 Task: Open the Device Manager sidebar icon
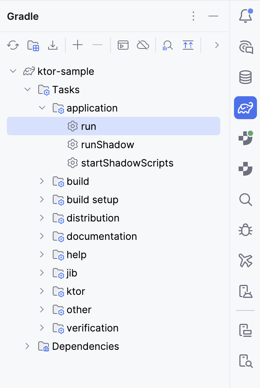[x=245, y=330]
